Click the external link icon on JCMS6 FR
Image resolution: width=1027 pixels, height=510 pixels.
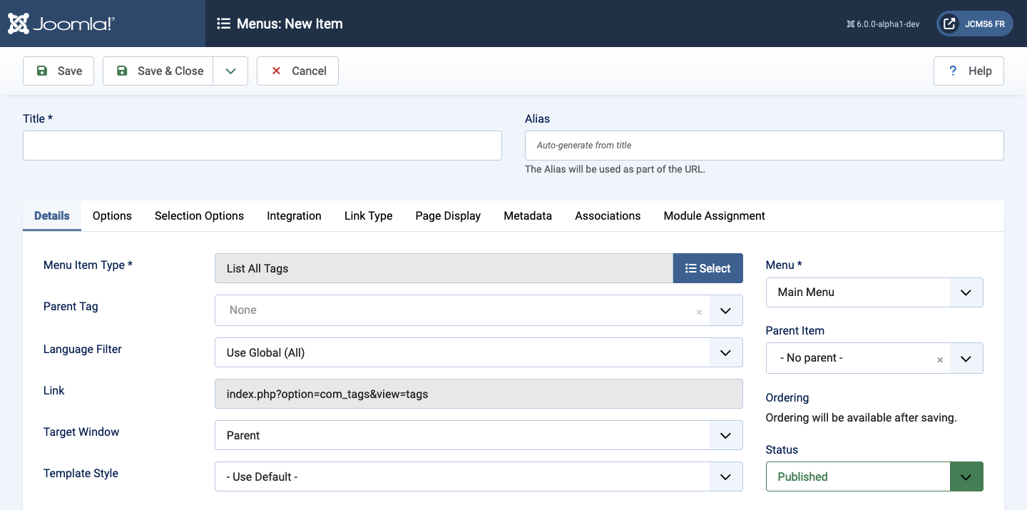949,23
